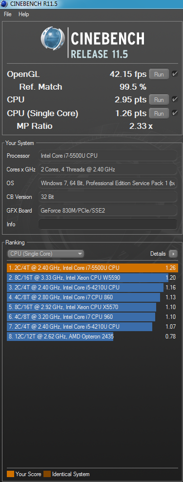
Task: Toggle the CPU test checkbox
Action: point(175,99)
